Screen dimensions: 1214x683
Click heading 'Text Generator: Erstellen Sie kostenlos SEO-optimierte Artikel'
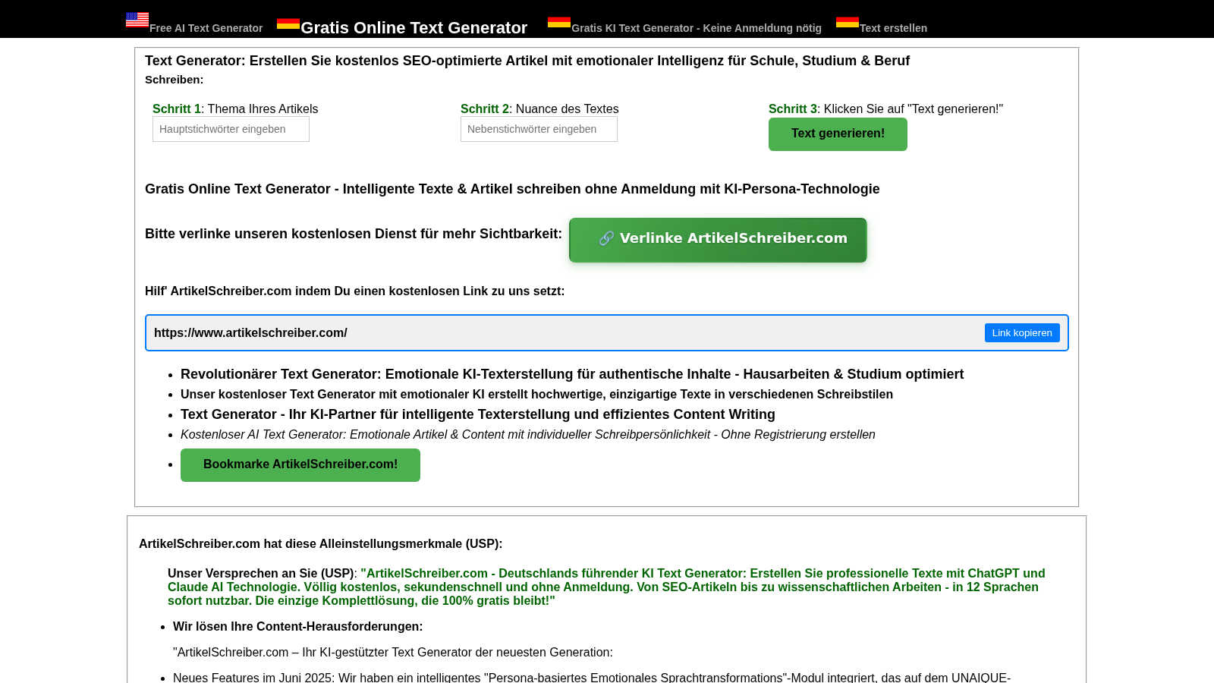click(527, 61)
